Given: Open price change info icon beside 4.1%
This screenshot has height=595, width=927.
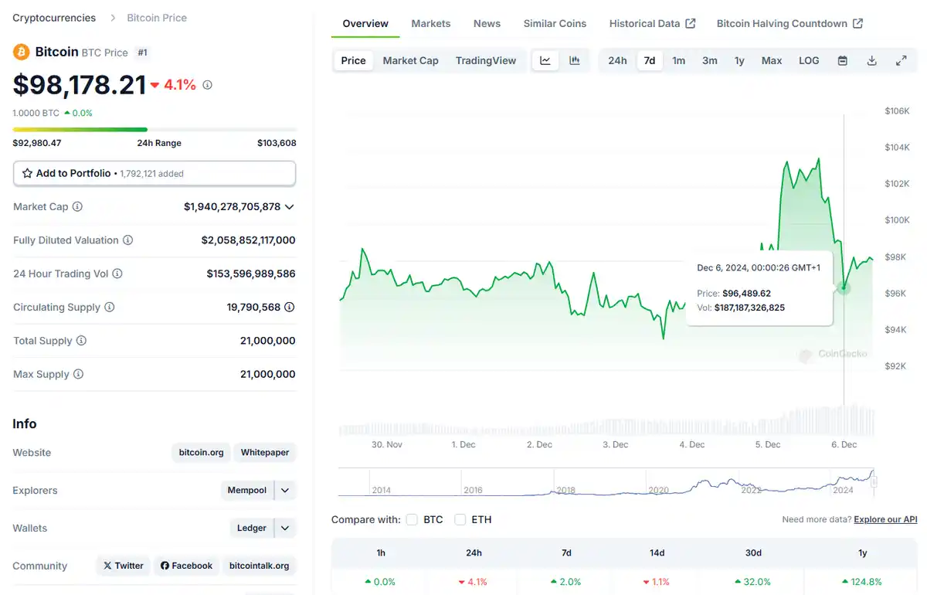Looking at the screenshot, I should tap(207, 85).
